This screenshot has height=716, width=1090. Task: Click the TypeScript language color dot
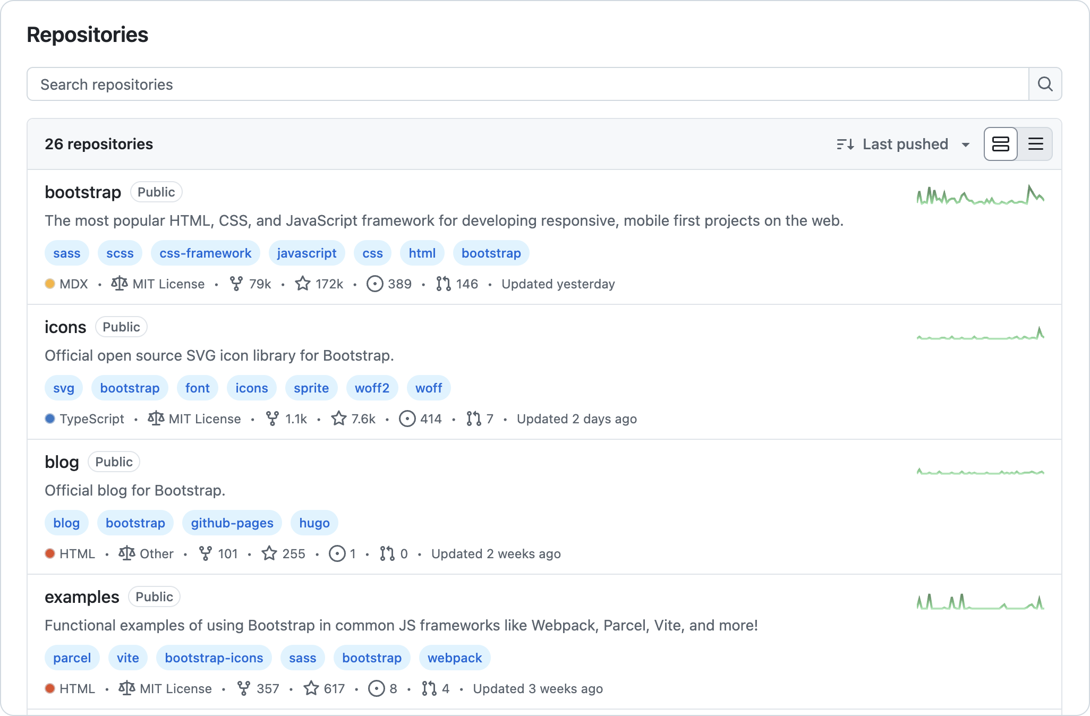click(x=50, y=419)
